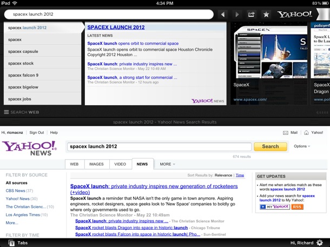Click the orange RSS button
The height and width of the screenshot is (247, 330).
point(297,207)
